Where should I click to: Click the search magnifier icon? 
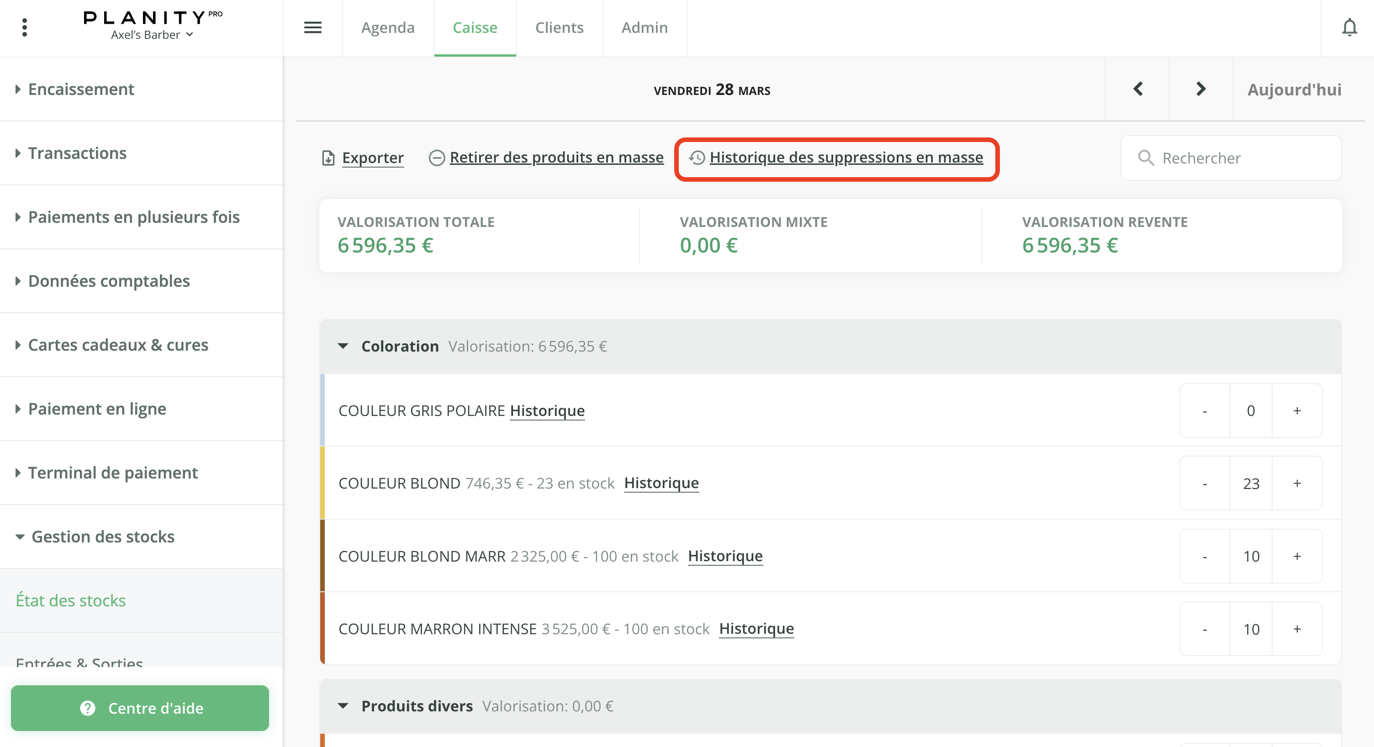pyautogui.click(x=1145, y=158)
